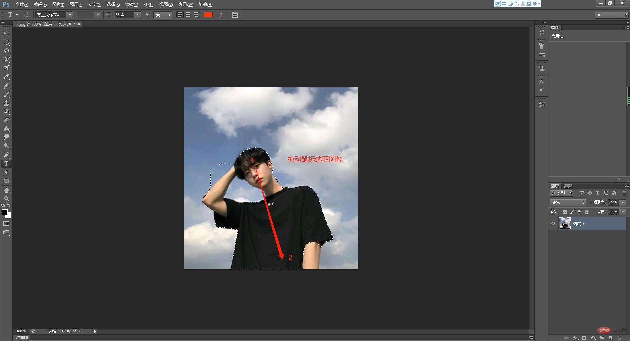Switch to 通道 channels tab

click(568, 186)
